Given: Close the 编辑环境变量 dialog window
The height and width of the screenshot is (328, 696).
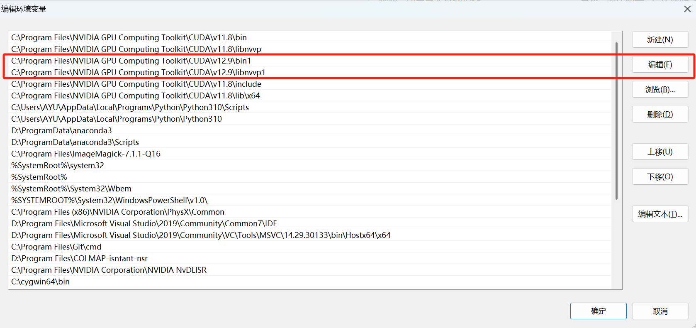Looking at the screenshot, I should click(687, 9).
